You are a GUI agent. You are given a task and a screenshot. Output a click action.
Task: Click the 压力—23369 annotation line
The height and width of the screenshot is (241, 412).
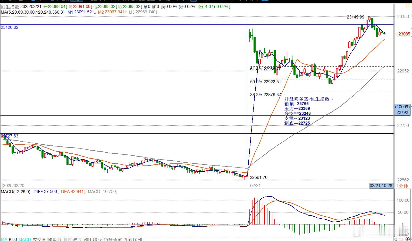click(297, 109)
